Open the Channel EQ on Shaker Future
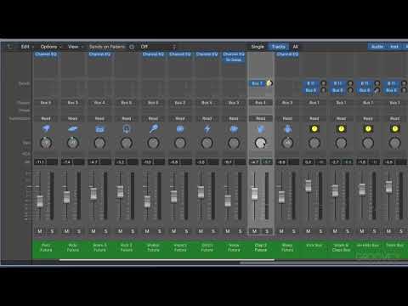408x306 pixels. (x=153, y=54)
